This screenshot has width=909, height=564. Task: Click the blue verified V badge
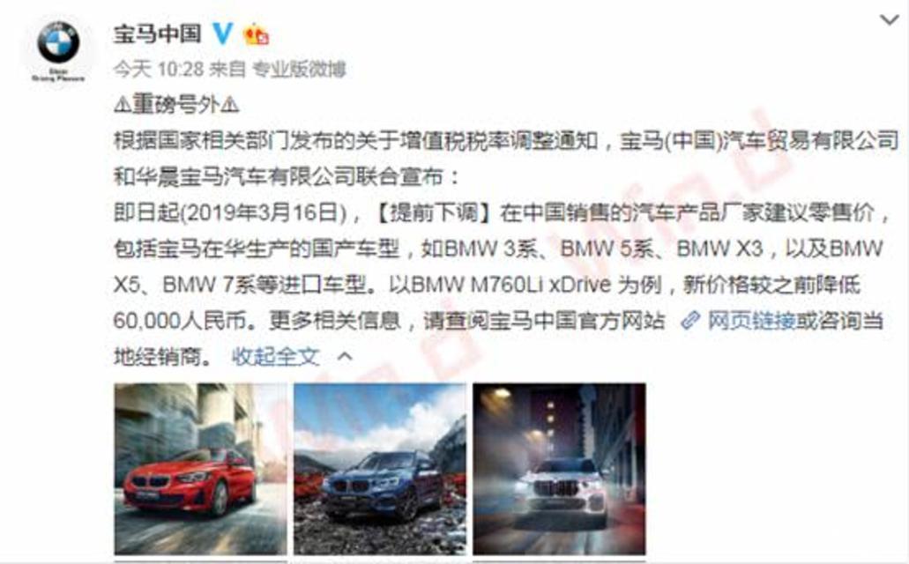pos(222,33)
